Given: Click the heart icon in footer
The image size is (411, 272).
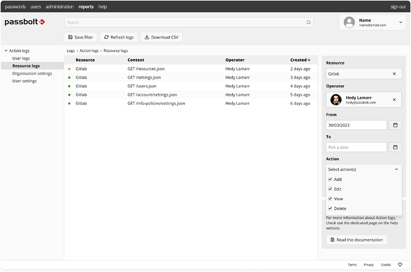Looking at the screenshot, I should [x=400, y=264].
